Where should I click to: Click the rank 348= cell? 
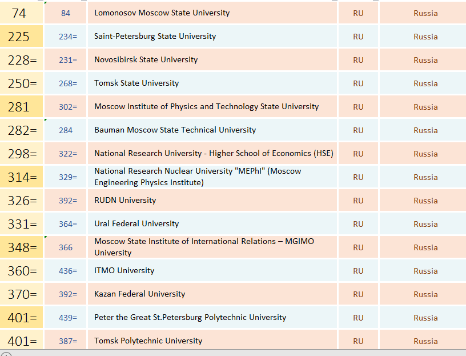tap(21, 247)
